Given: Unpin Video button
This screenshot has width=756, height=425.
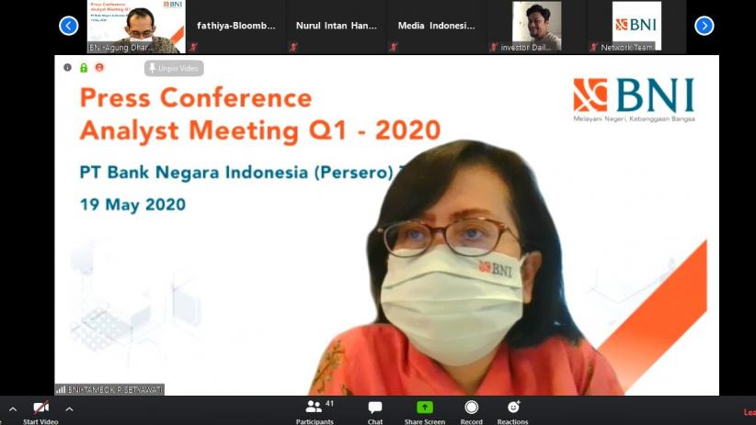Looking at the screenshot, I should 174,68.
